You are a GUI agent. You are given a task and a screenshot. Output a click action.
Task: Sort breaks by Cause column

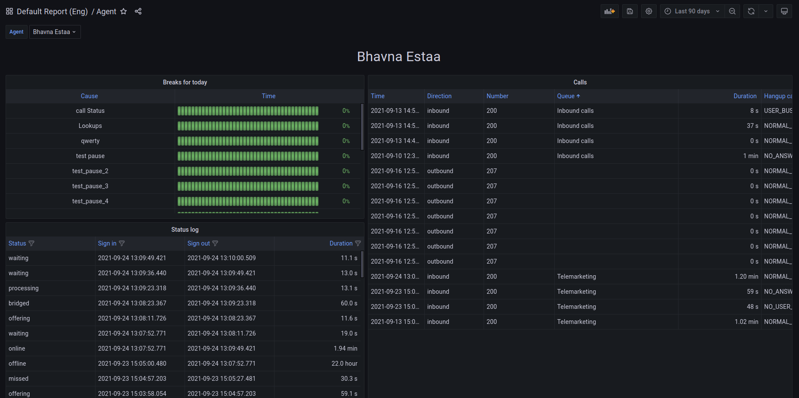point(89,96)
